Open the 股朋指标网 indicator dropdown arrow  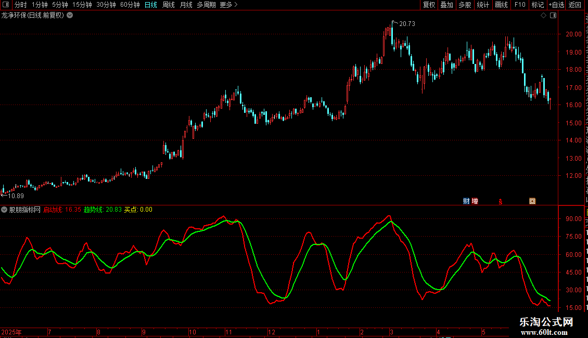[4, 210]
